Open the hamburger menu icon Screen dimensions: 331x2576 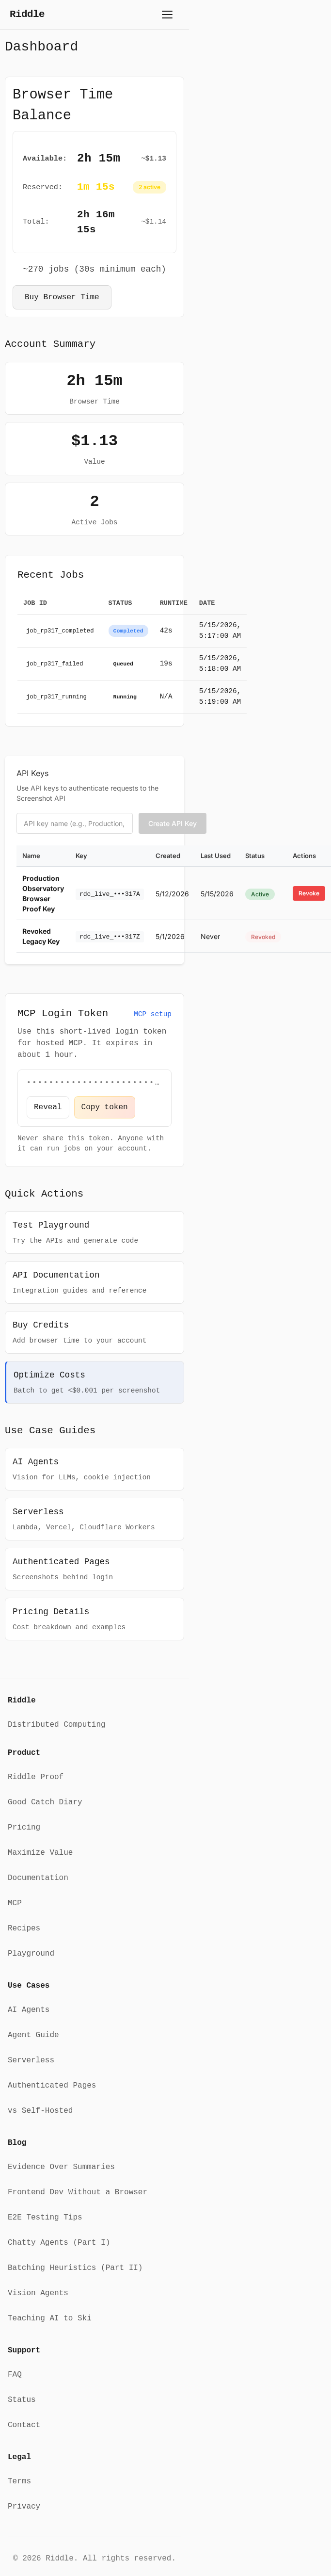[167, 15]
